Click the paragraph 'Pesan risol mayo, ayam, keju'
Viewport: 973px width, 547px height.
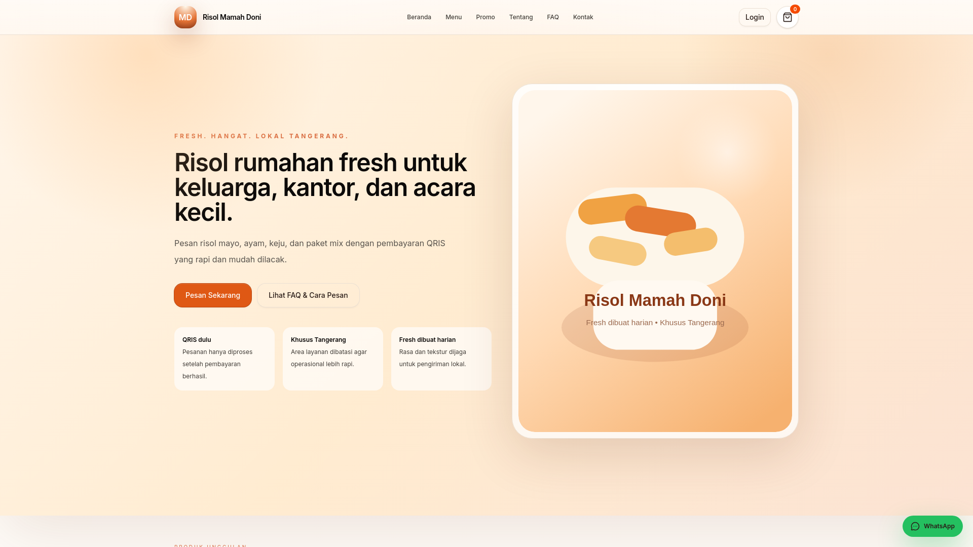[310, 251]
